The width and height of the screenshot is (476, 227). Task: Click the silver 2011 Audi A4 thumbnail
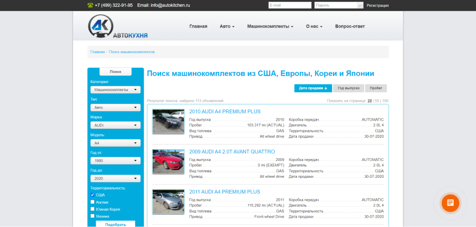click(169, 202)
